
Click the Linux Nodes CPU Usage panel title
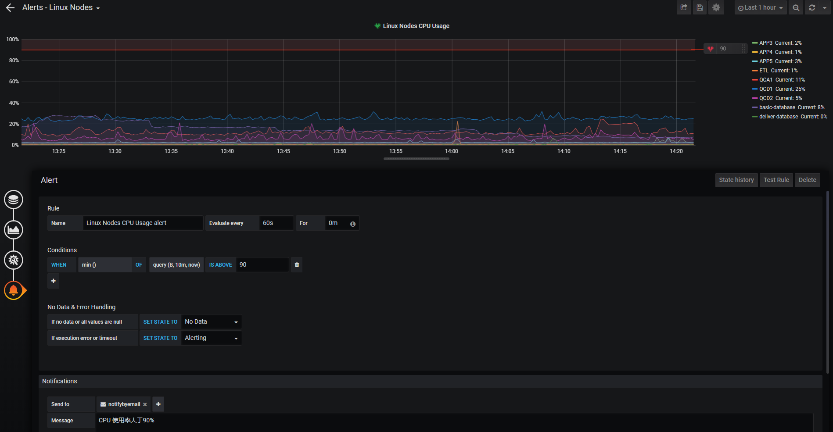pyautogui.click(x=416, y=26)
